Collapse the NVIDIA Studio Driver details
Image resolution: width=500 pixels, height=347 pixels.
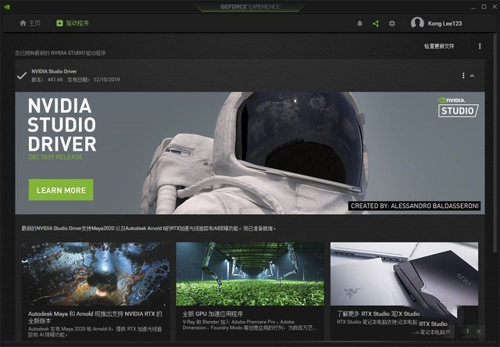tap(472, 76)
